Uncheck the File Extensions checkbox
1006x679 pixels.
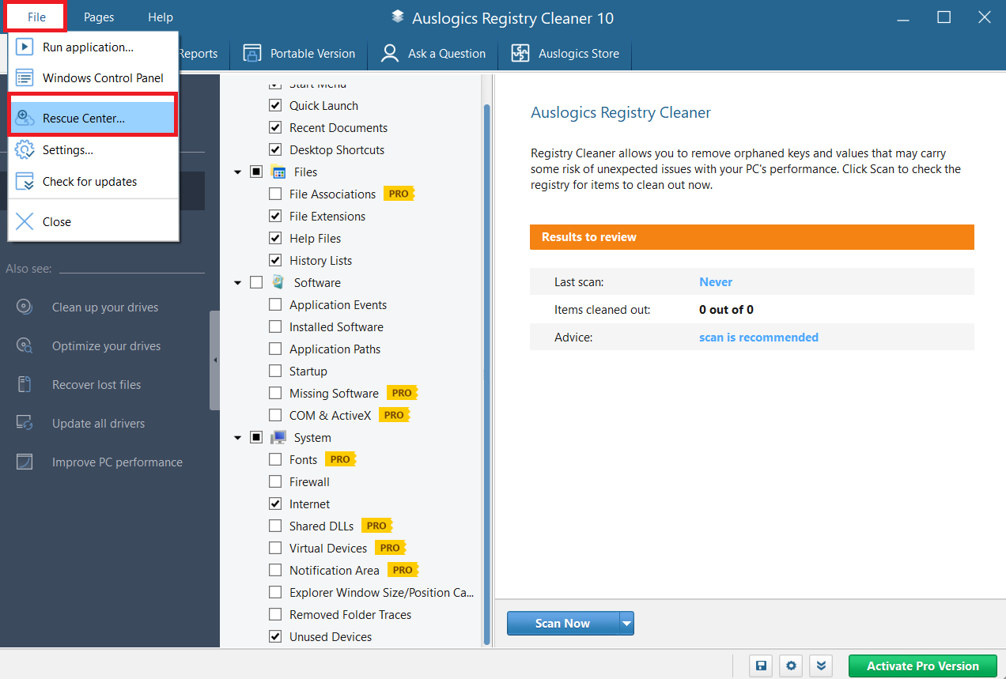click(275, 217)
